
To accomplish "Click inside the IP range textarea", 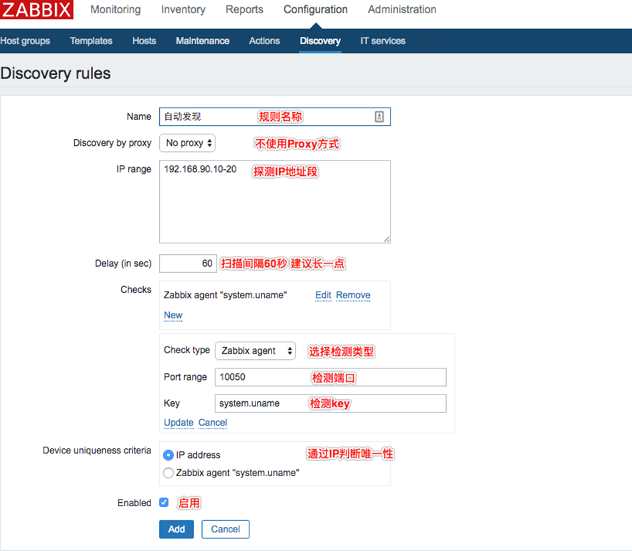I will [x=275, y=201].
